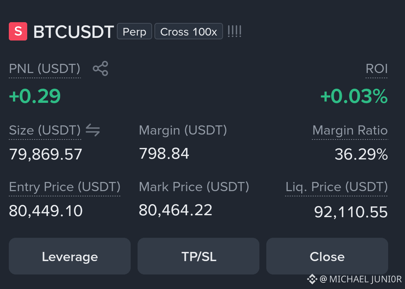Screen dimensions: 405x289
Task: Click the Binance logo watermark icon
Action: (312, 279)
